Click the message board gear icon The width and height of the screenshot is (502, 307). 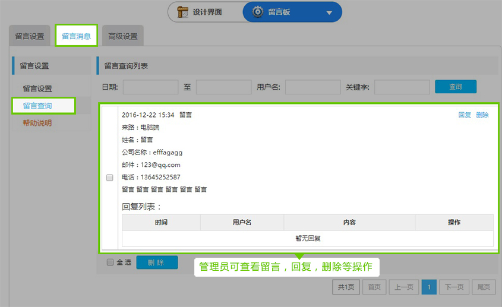(x=258, y=12)
